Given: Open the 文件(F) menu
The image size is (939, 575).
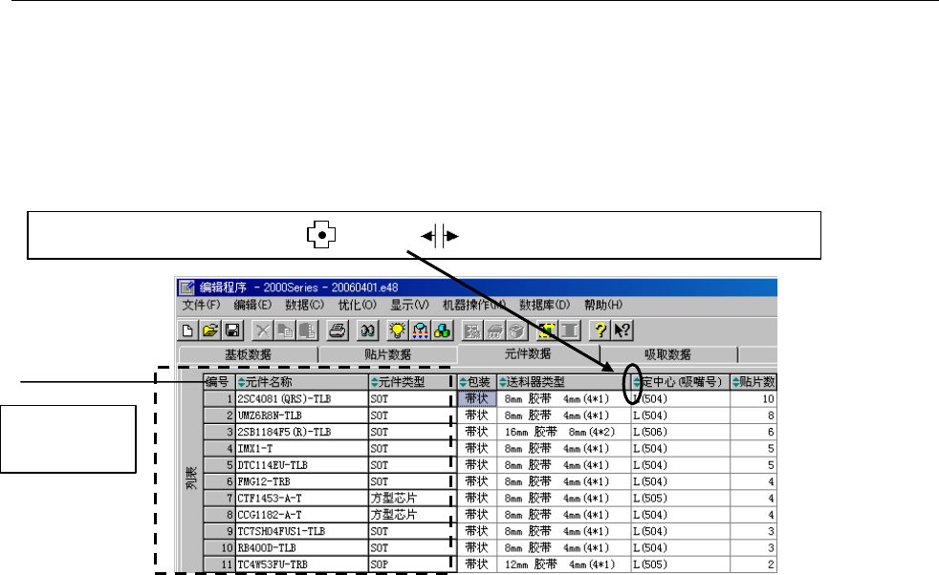Looking at the screenshot, I should [201, 305].
